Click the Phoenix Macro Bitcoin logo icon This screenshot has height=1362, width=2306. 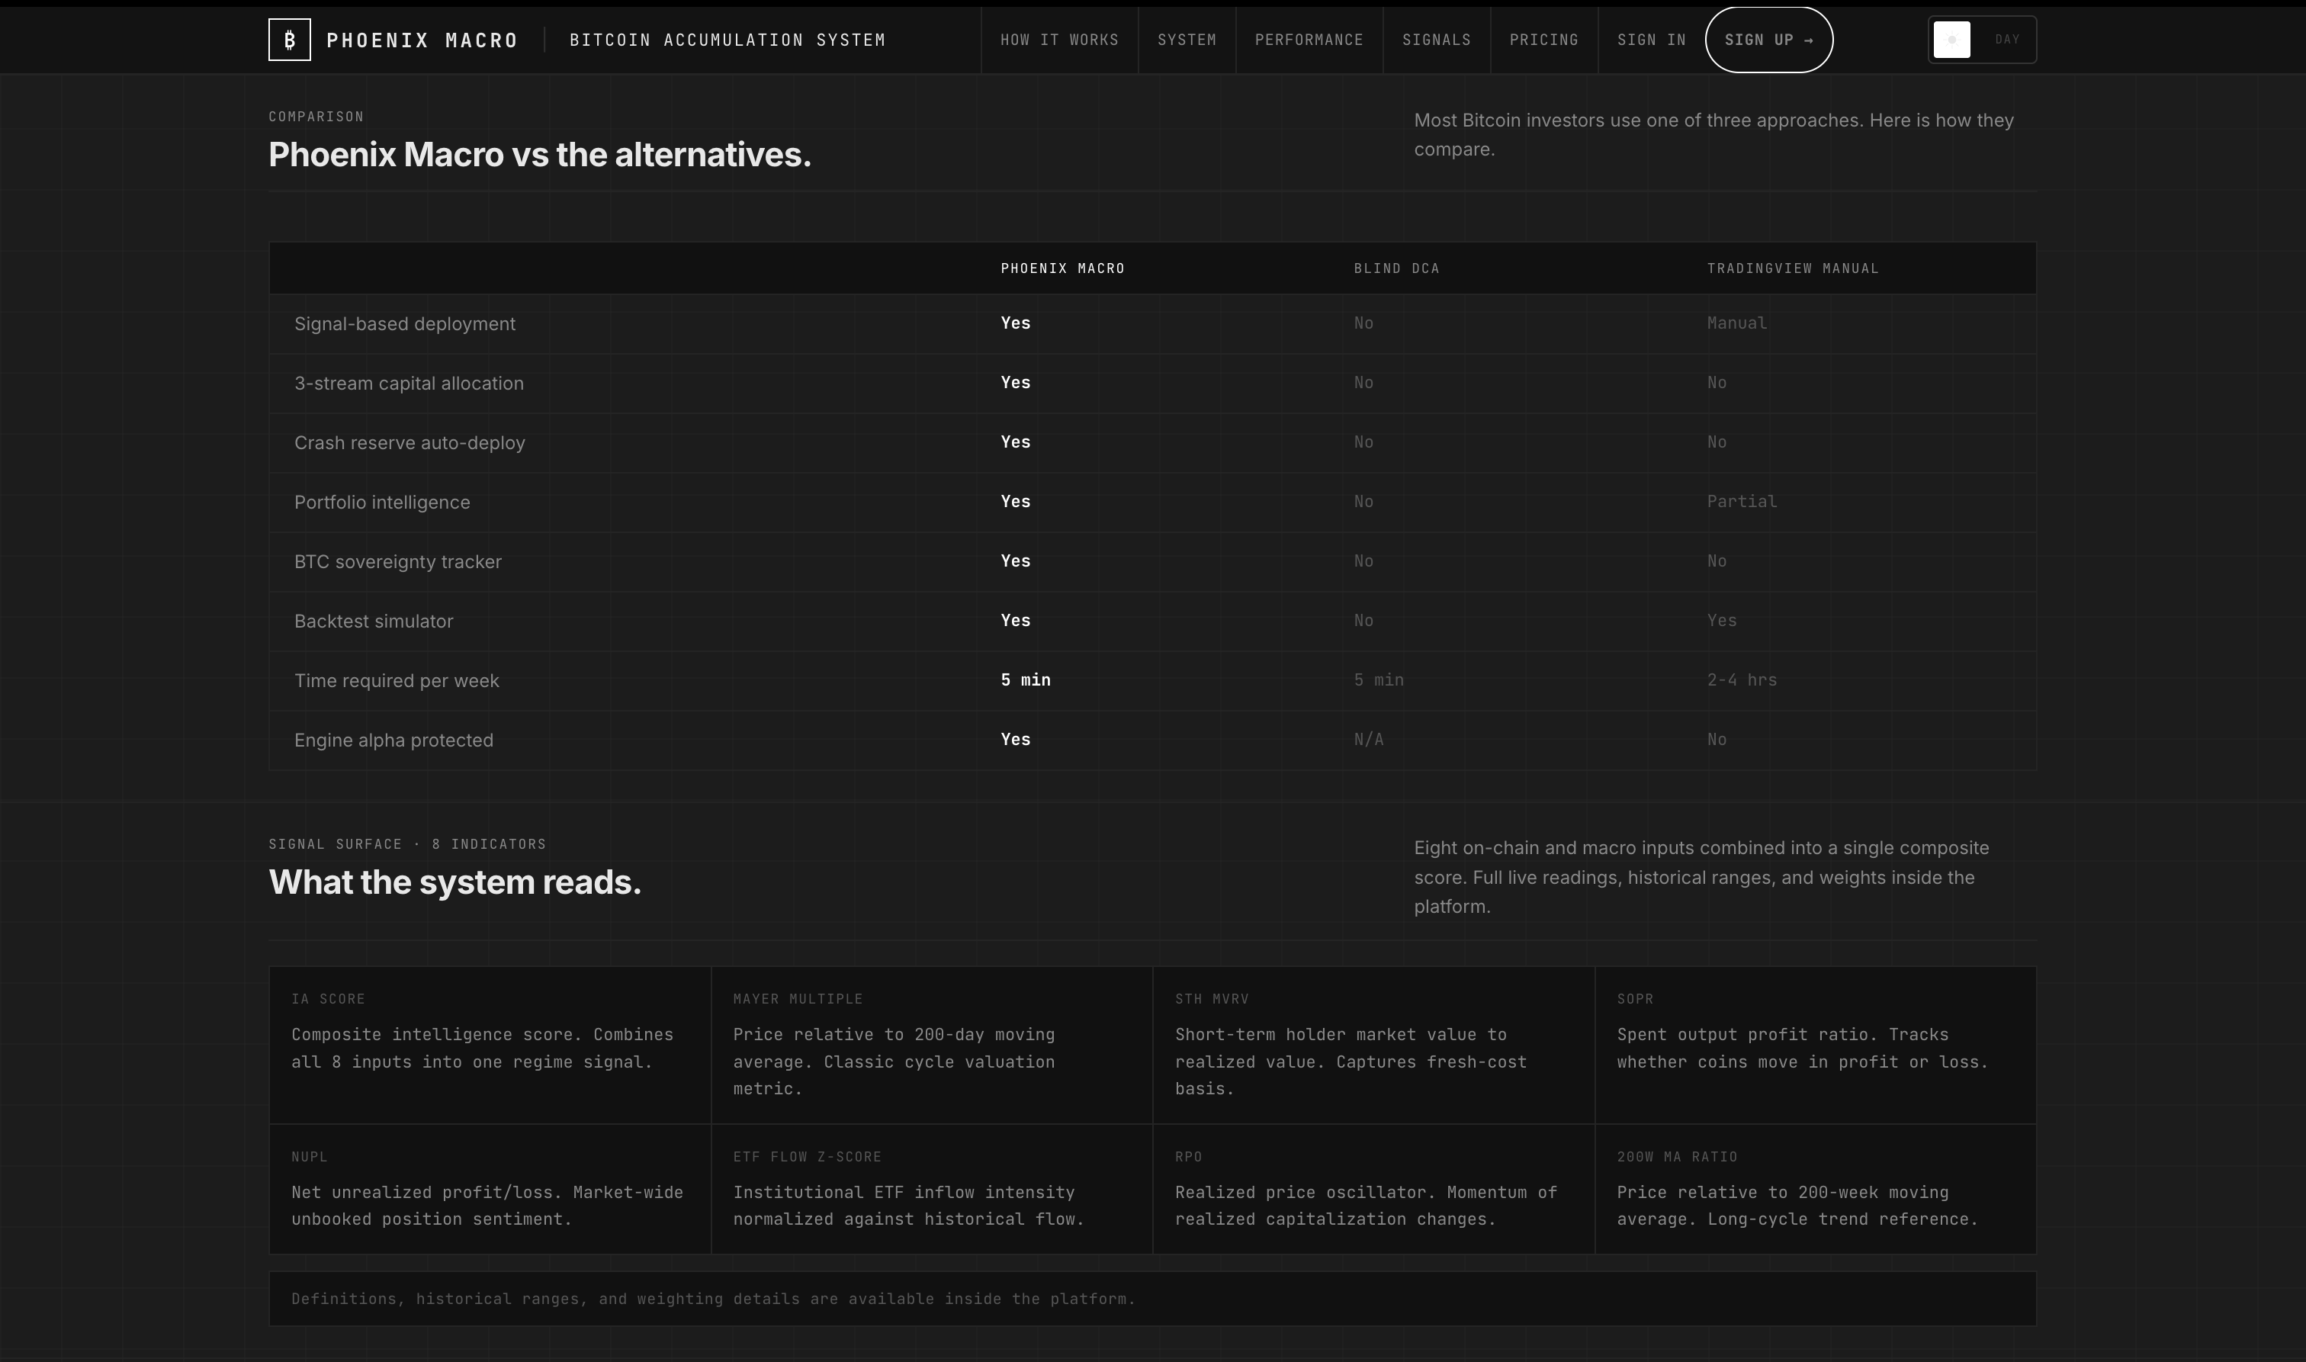coord(289,40)
